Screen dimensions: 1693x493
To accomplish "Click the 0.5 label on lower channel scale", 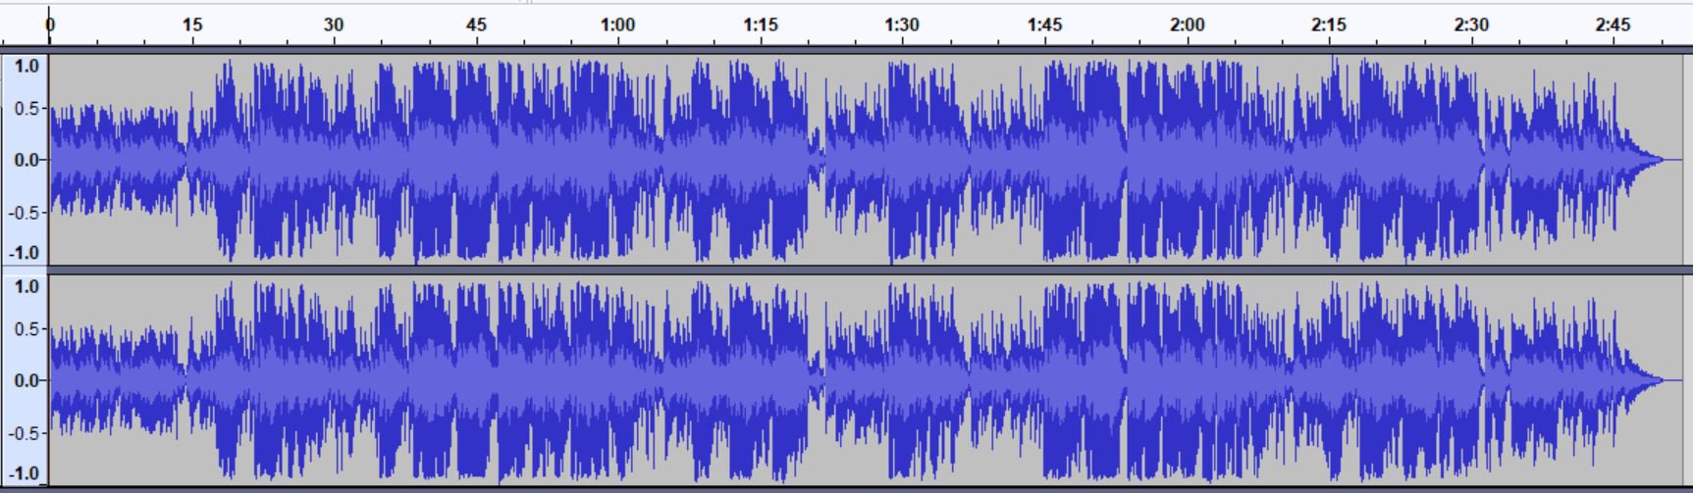I will point(26,329).
